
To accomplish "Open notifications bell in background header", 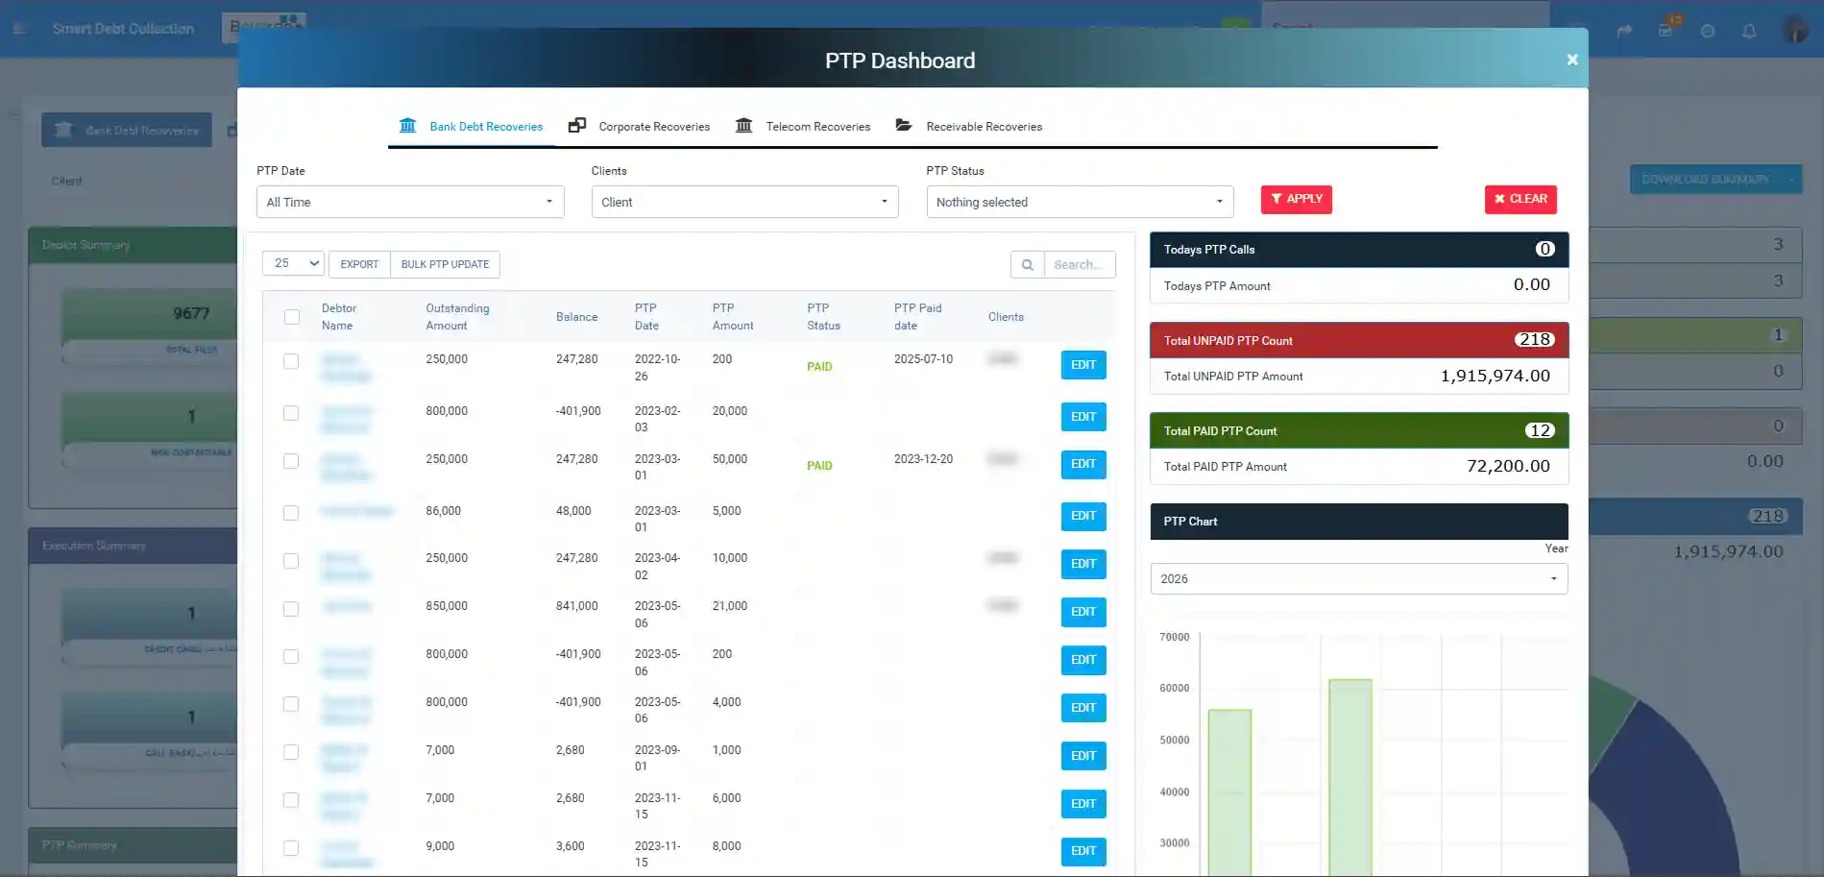I will [1749, 31].
